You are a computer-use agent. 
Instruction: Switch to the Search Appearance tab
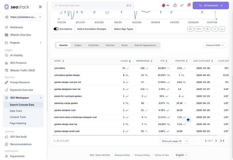[145, 45]
